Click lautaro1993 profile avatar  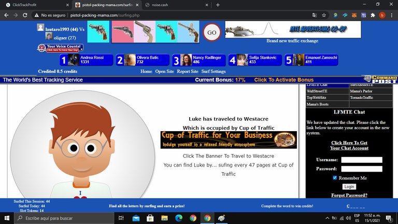point(40,27)
